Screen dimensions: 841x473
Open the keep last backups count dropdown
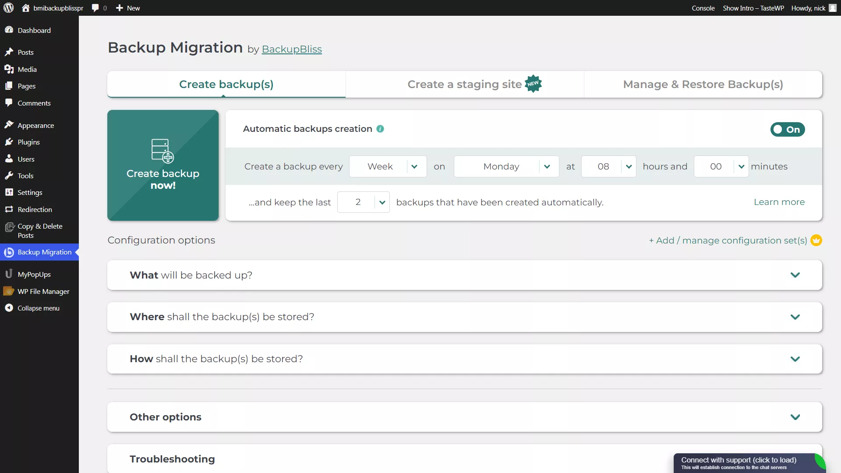pyautogui.click(x=363, y=202)
